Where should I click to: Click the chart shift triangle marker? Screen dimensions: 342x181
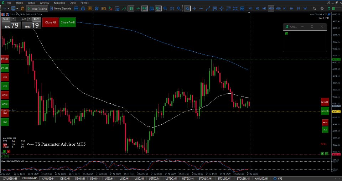pyautogui.click(x=249, y=13)
